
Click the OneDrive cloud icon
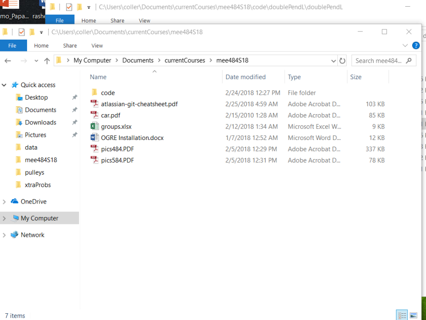click(14, 201)
